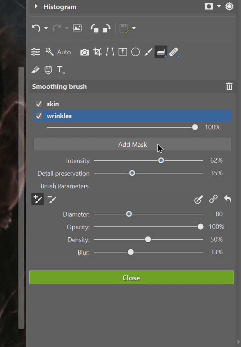Click the text insertion tool icon

61,70
